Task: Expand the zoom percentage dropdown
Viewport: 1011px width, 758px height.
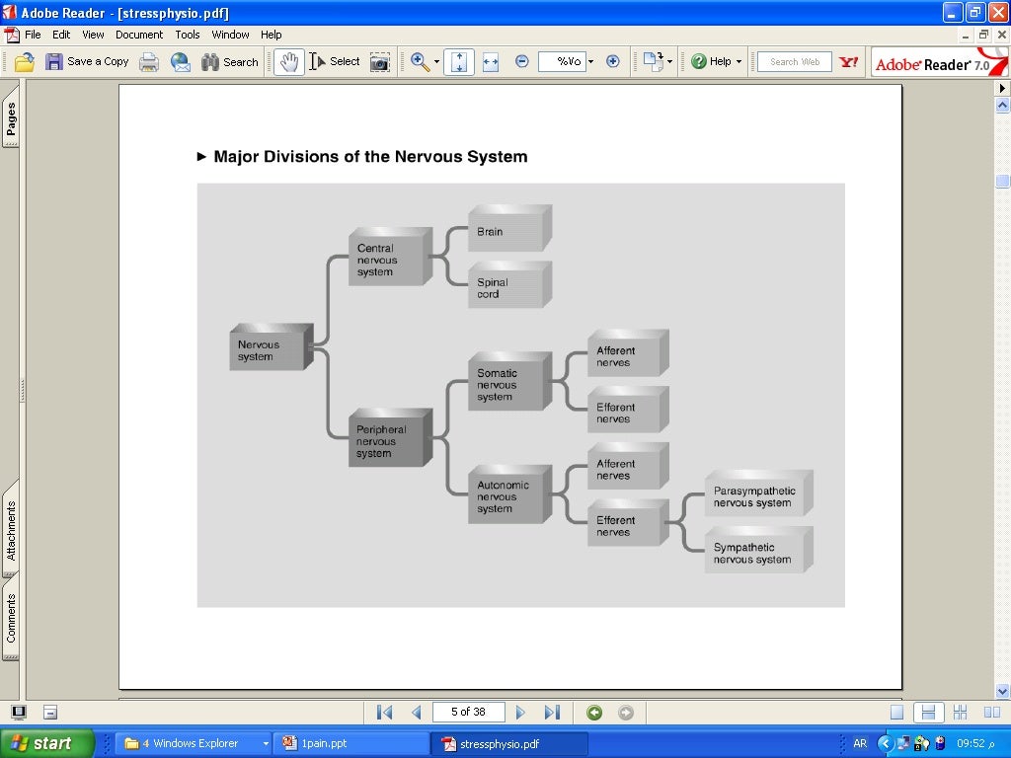Action: (590, 62)
